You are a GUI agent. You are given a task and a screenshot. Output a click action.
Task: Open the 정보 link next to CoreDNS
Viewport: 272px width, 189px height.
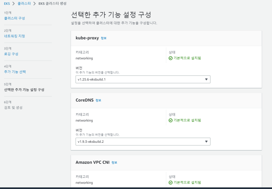(98, 100)
